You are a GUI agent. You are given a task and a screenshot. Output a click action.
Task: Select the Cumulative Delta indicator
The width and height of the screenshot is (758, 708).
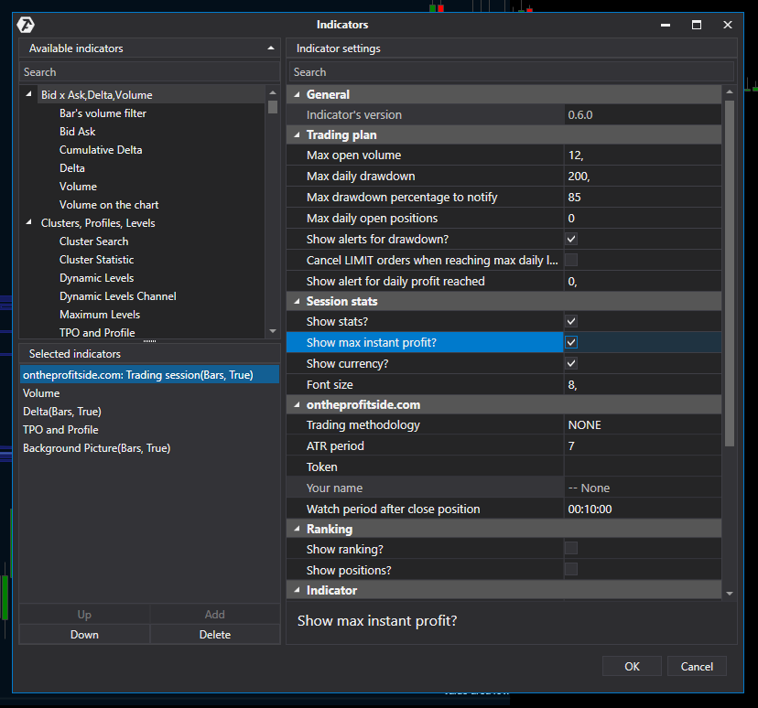[101, 150]
